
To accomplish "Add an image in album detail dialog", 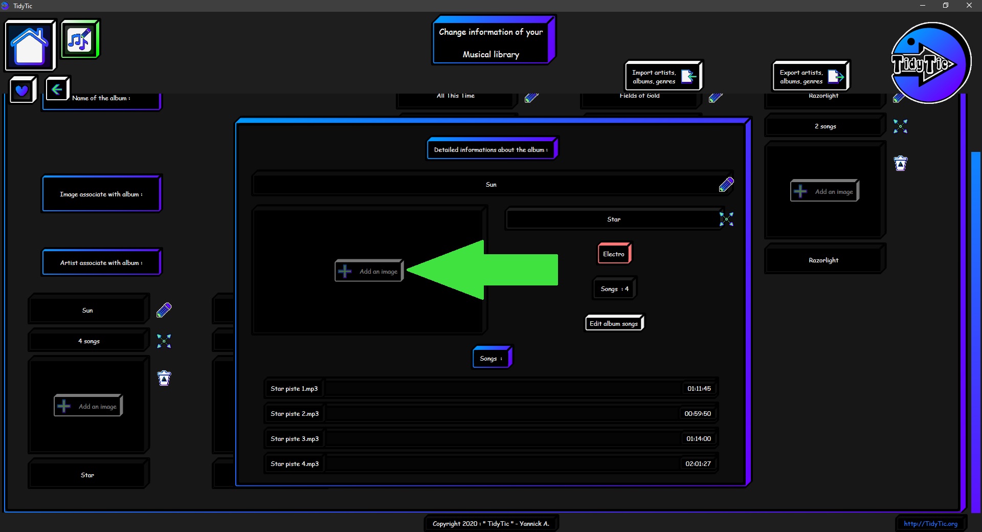I will click(369, 271).
